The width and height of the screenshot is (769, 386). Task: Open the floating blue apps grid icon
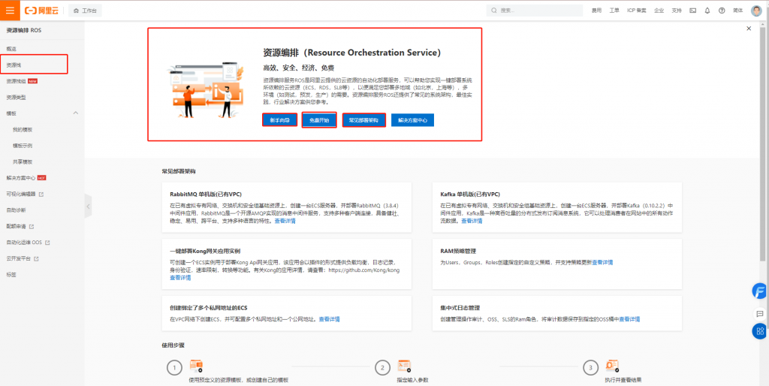760,331
